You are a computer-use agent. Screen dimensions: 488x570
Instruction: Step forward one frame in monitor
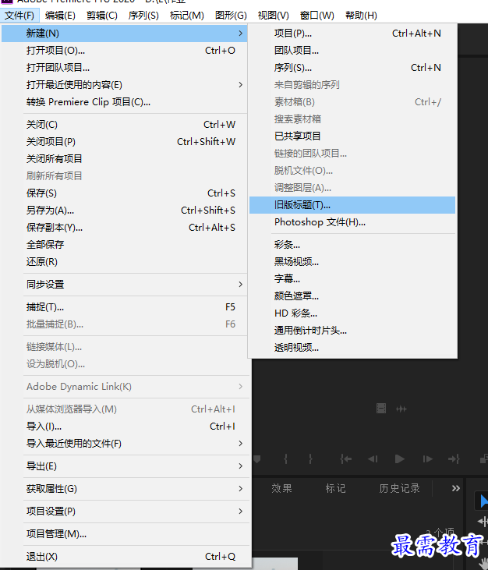(x=428, y=459)
